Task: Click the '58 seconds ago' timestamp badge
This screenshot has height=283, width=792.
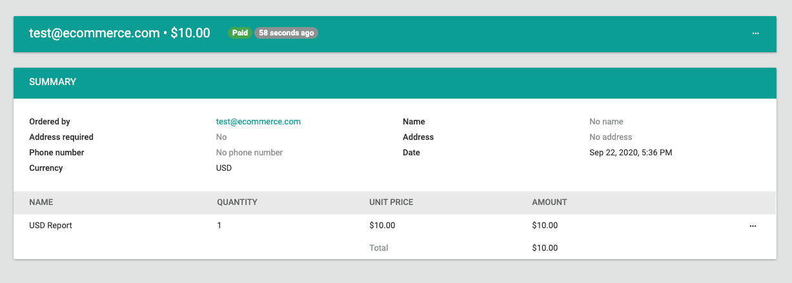Action: (286, 33)
